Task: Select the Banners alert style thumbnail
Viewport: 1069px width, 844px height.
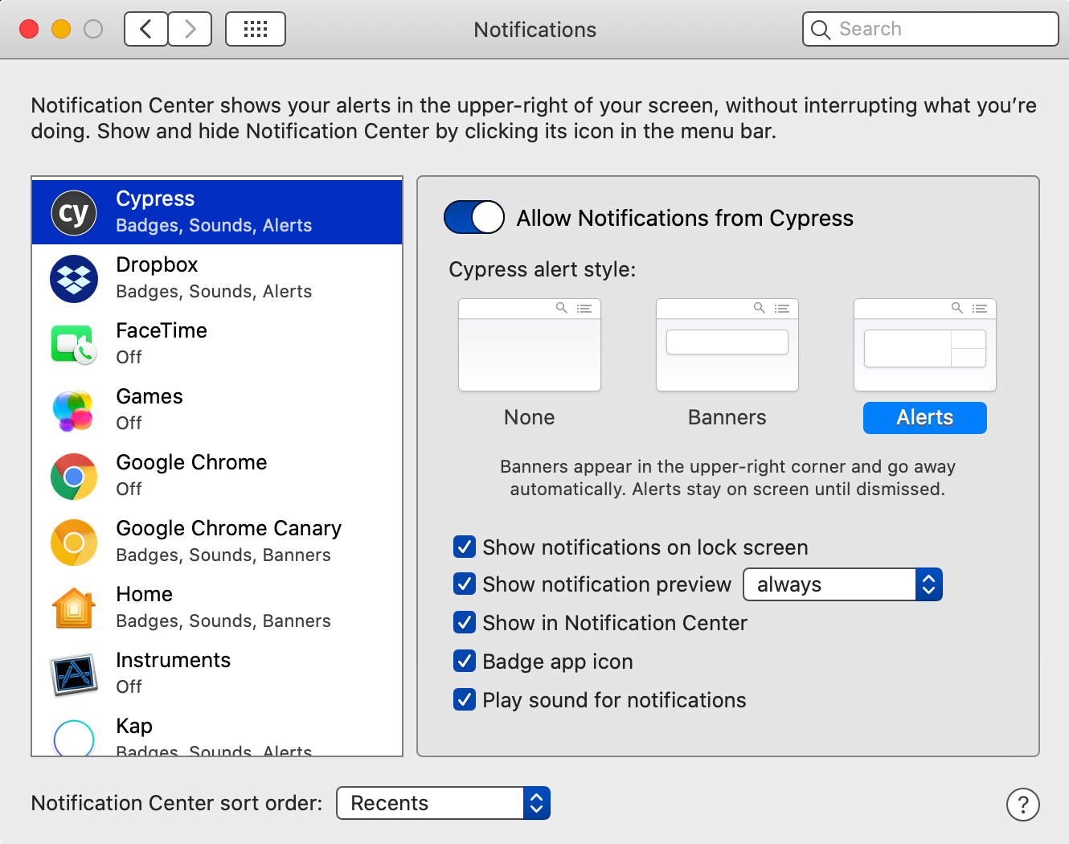Action: pyautogui.click(x=727, y=345)
